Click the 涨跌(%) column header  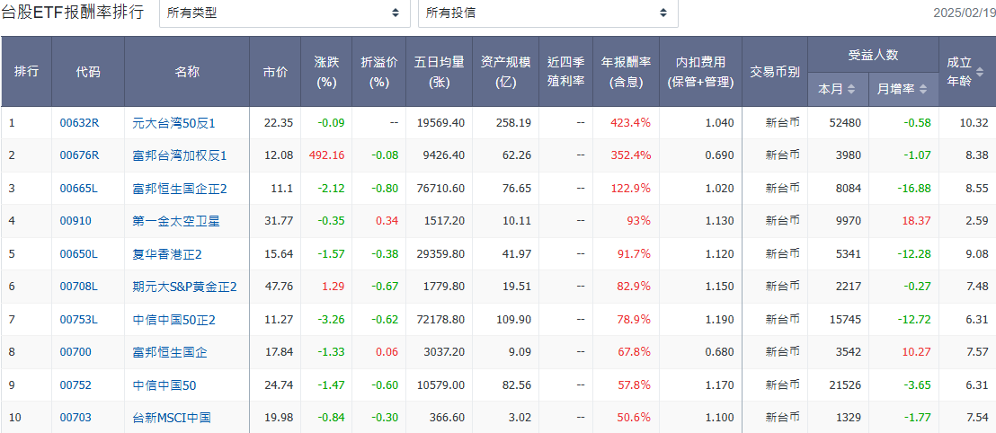[326, 72]
